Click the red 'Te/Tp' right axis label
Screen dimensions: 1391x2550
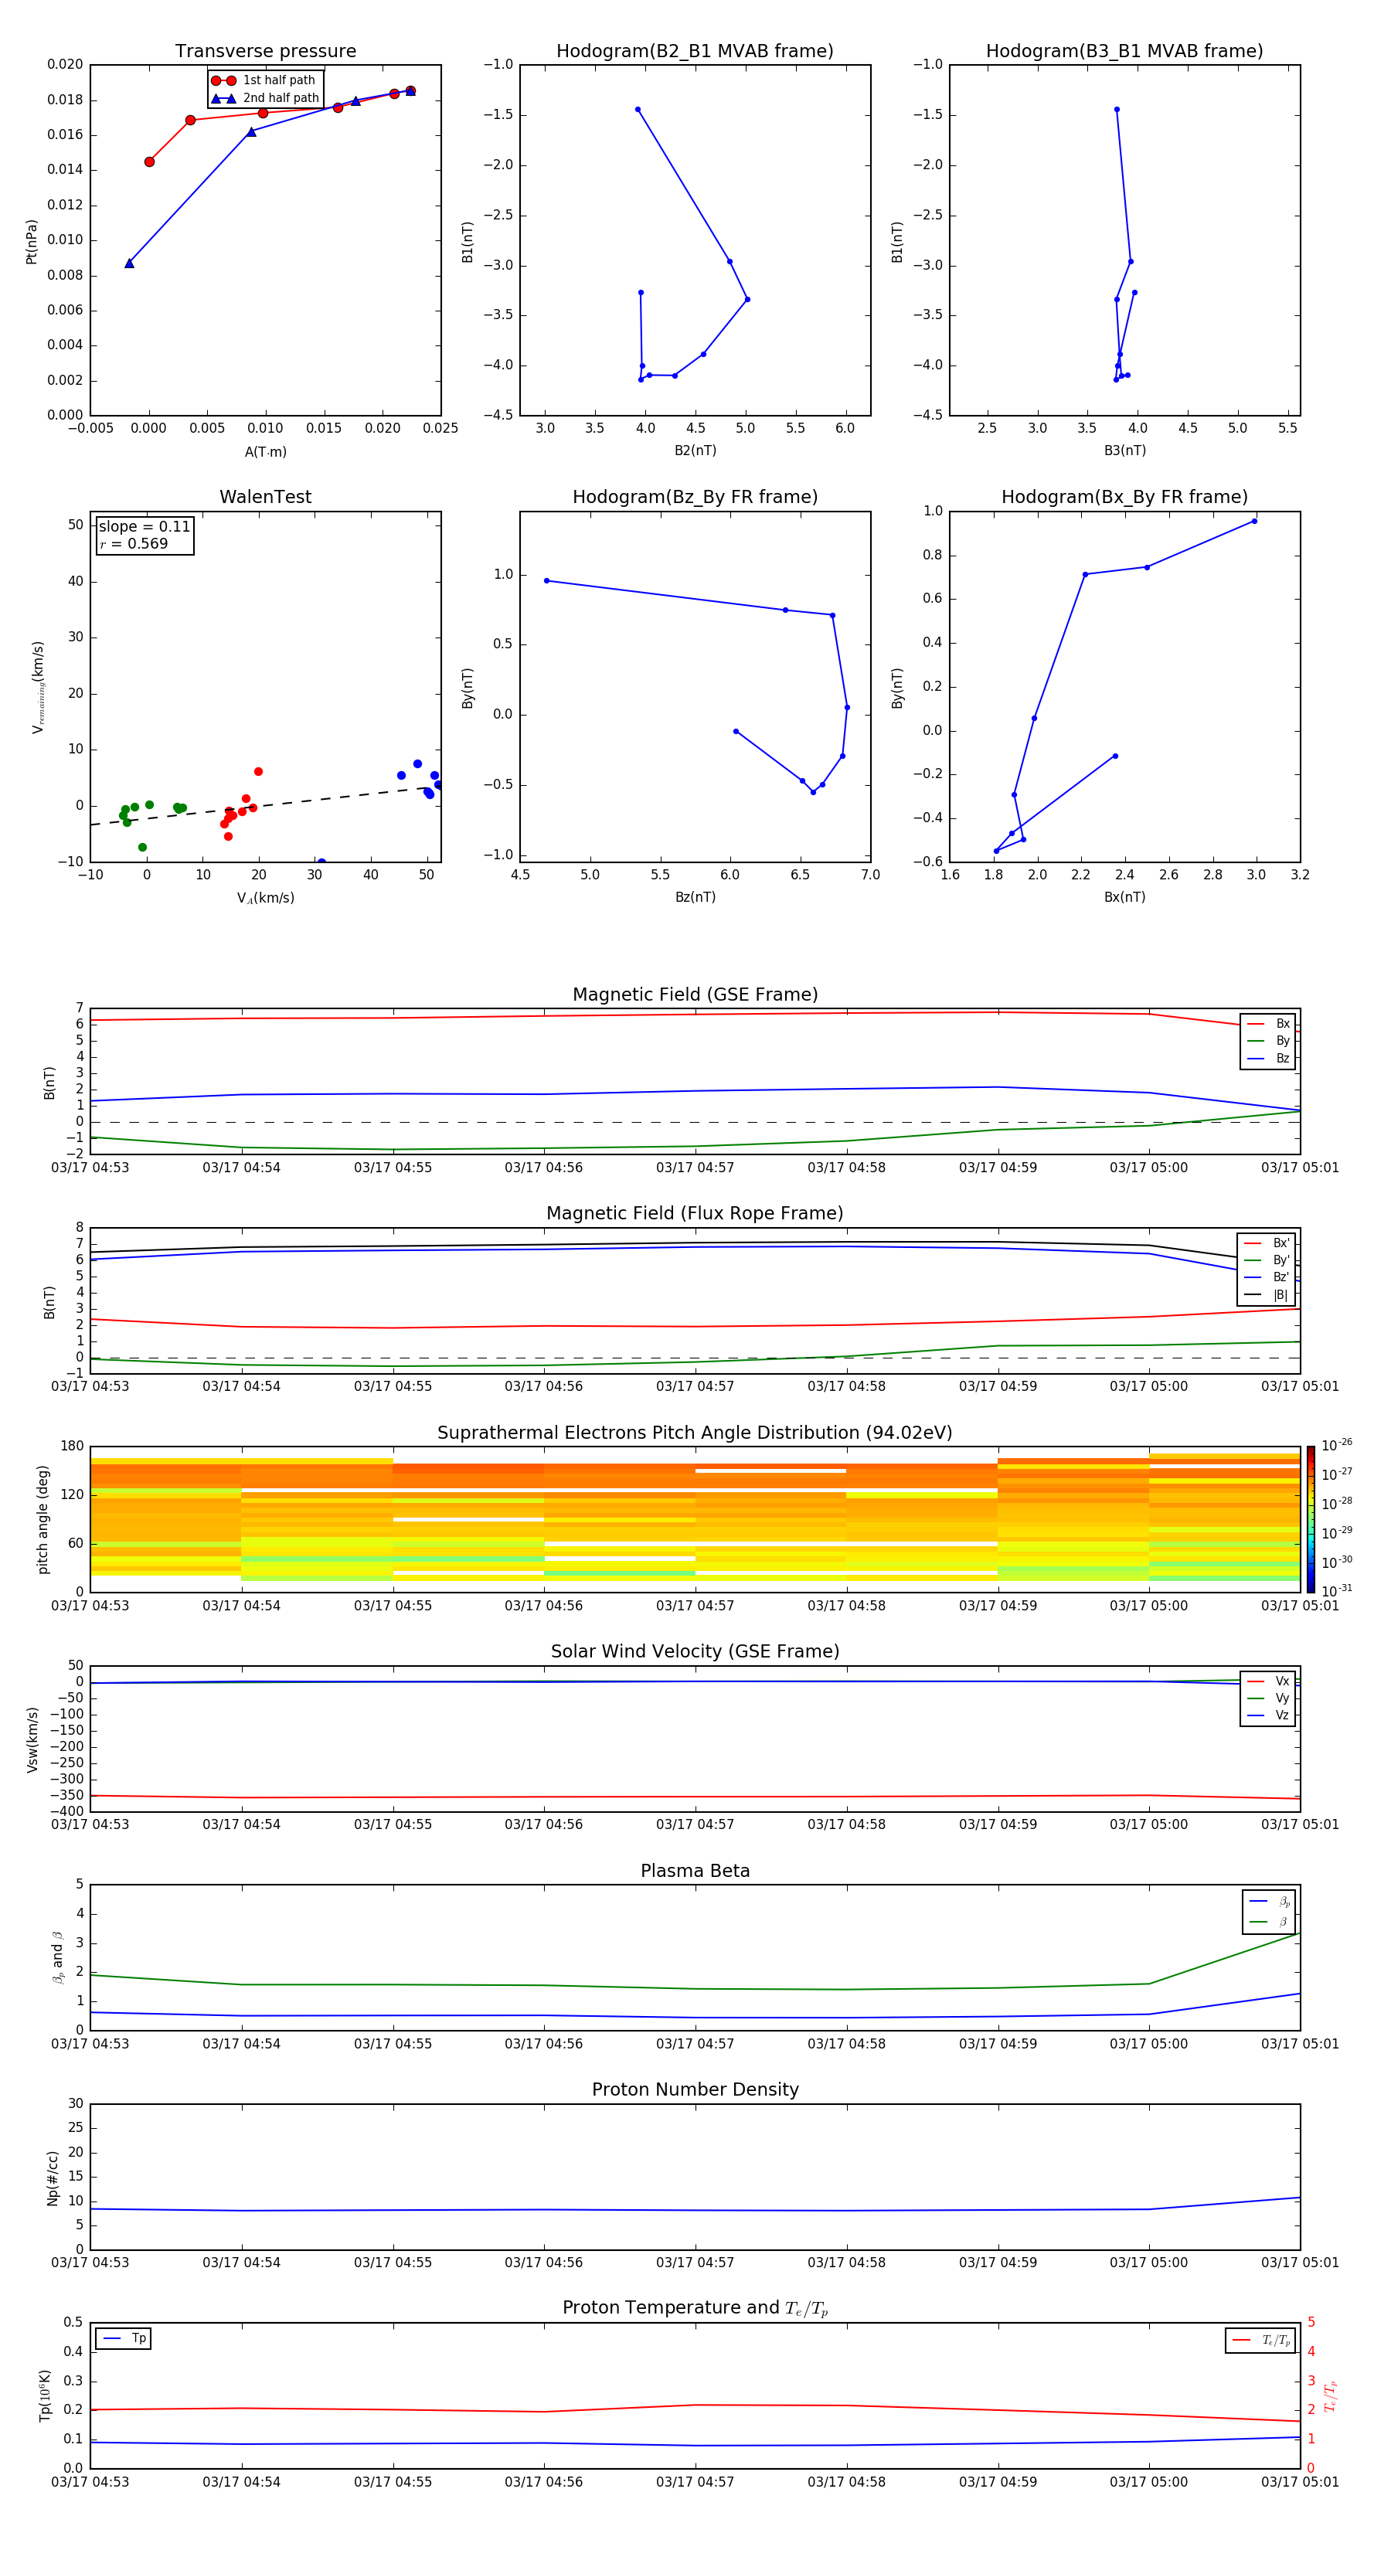[x=1331, y=2396]
